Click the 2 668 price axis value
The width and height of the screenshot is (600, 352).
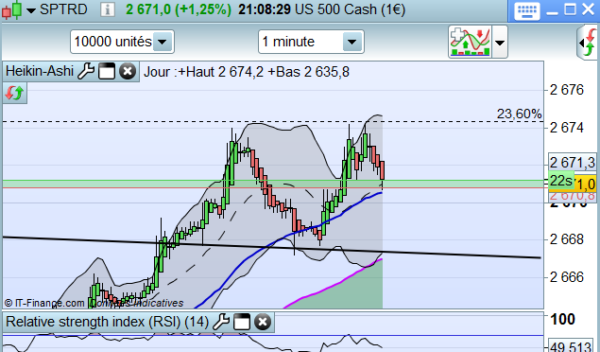click(567, 239)
